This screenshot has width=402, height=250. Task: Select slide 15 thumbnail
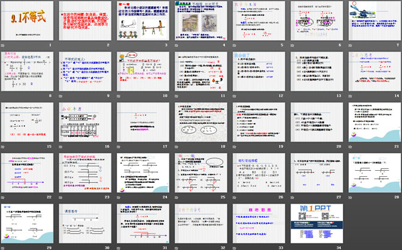pyautogui.click(x=27, y=122)
